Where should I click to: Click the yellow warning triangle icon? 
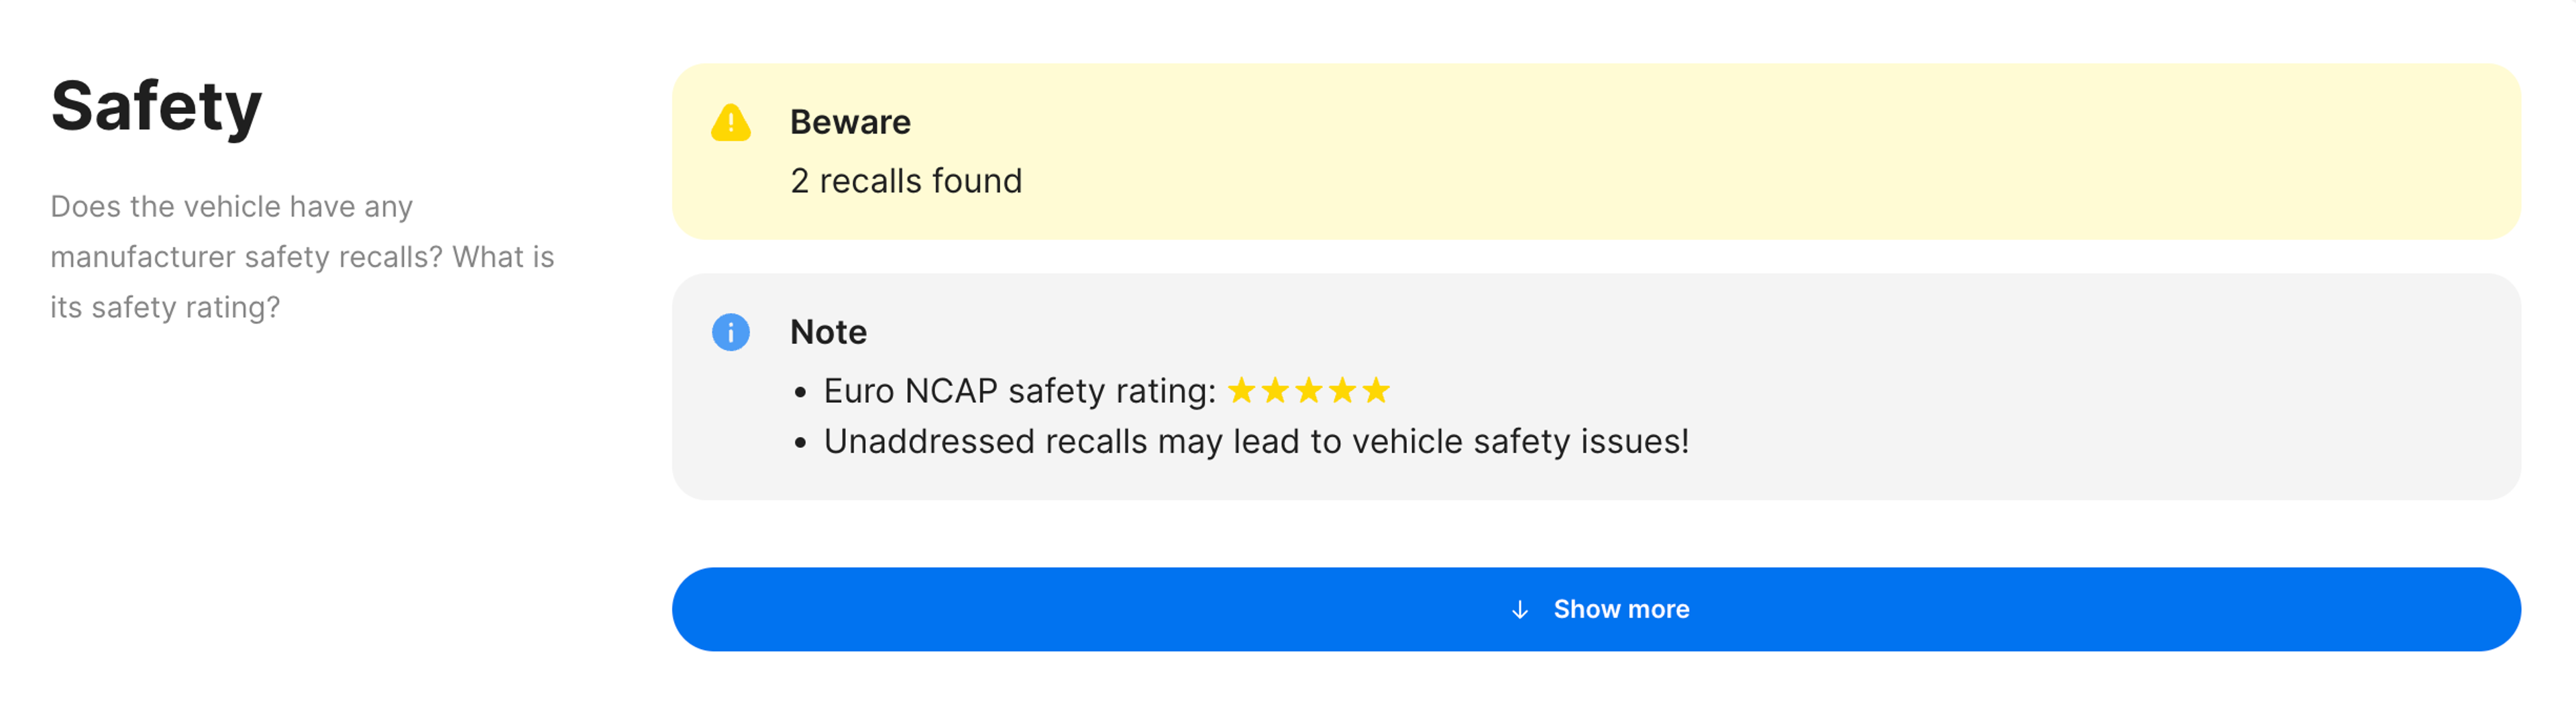click(730, 124)
